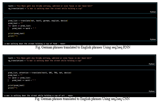
Task: Click 'pred_text = ""' in the CNN figure cell
Action: pyautogui.click(x=15, y=75)
